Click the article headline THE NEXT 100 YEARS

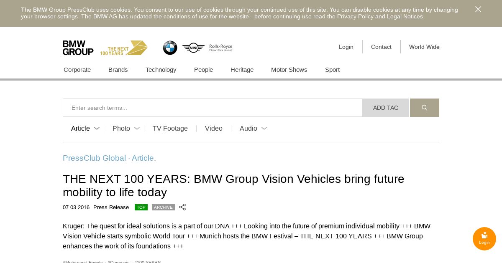233,186
